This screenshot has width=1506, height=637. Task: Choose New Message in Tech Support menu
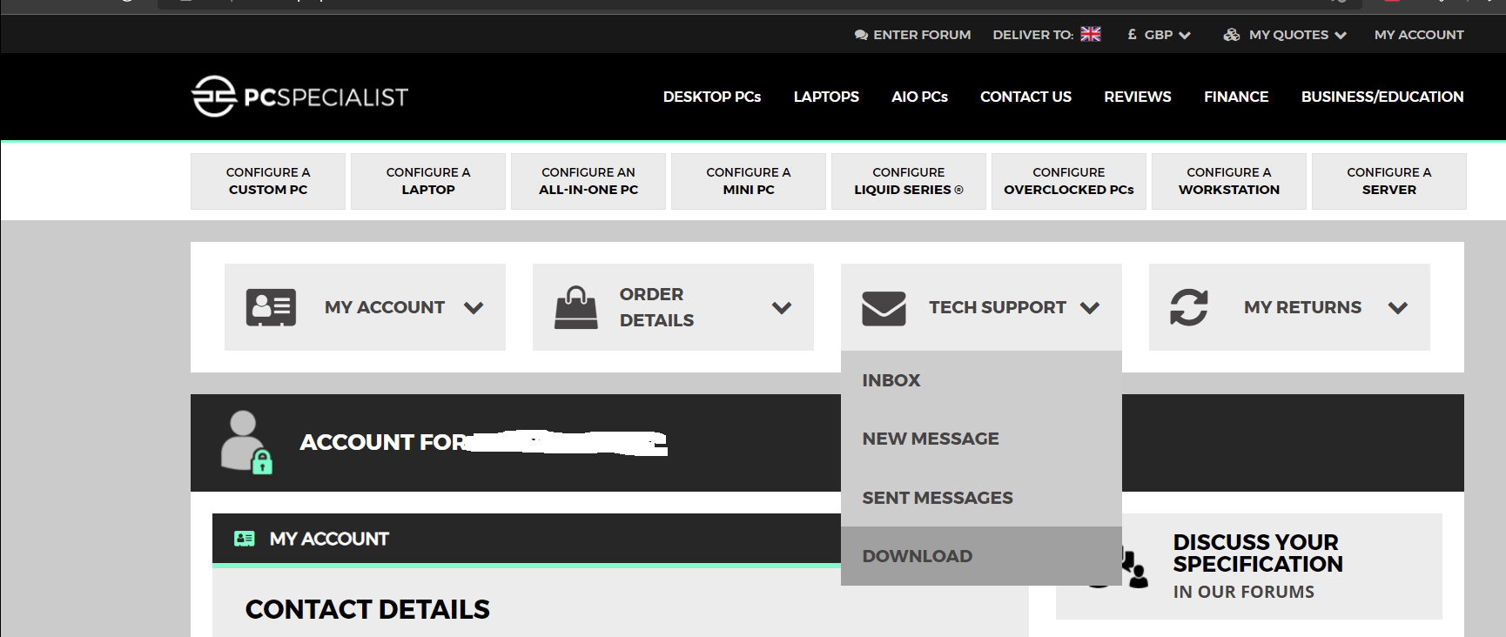[x=981, y=439]
